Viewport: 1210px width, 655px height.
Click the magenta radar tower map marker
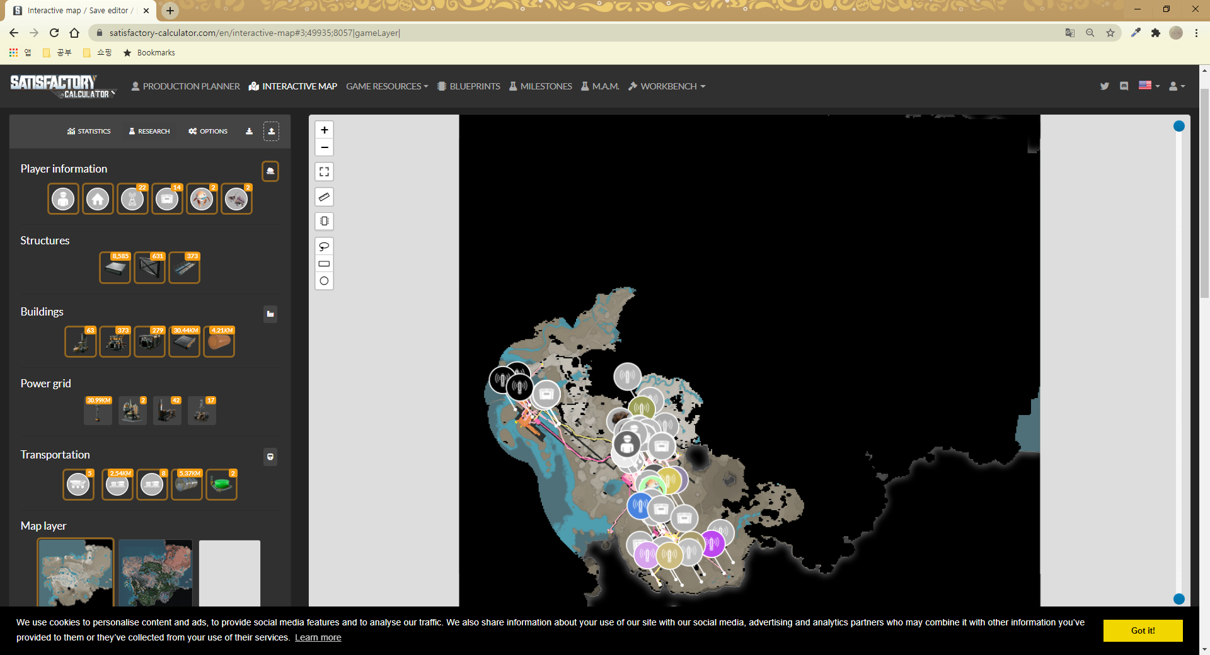pos(712,544)
